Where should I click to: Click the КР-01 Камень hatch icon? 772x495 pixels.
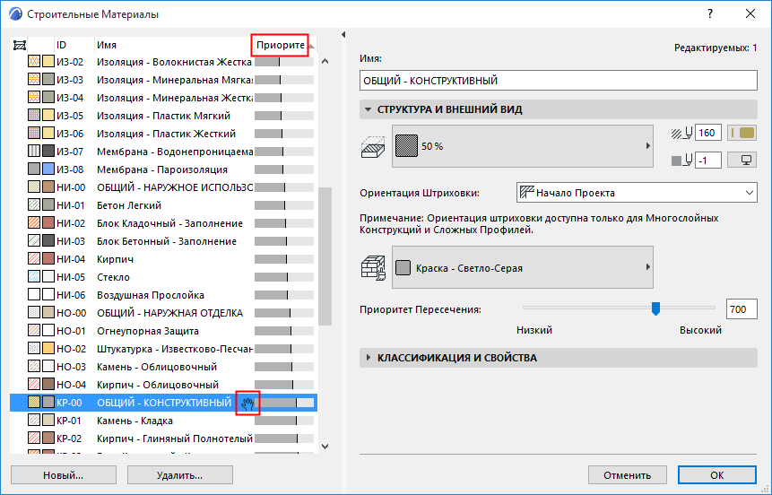coord(34,421)
